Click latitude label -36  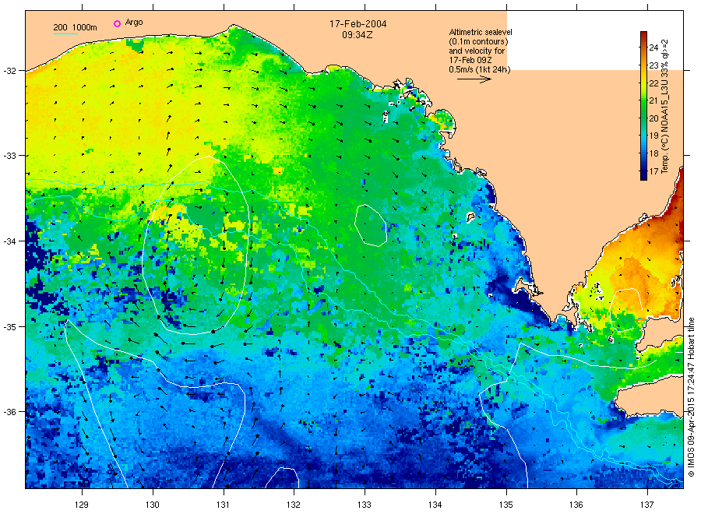coord(9,412)
